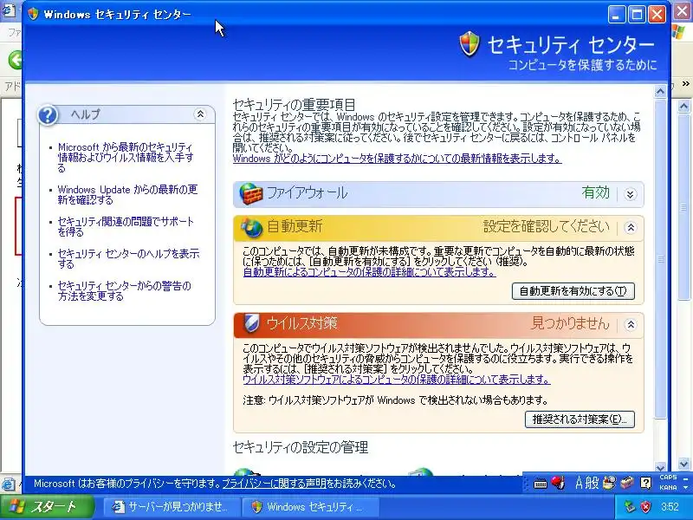This screenshot has width=693, height=520.
Task: Open Windows Security Center taskbar item
Action: [310, 507]
